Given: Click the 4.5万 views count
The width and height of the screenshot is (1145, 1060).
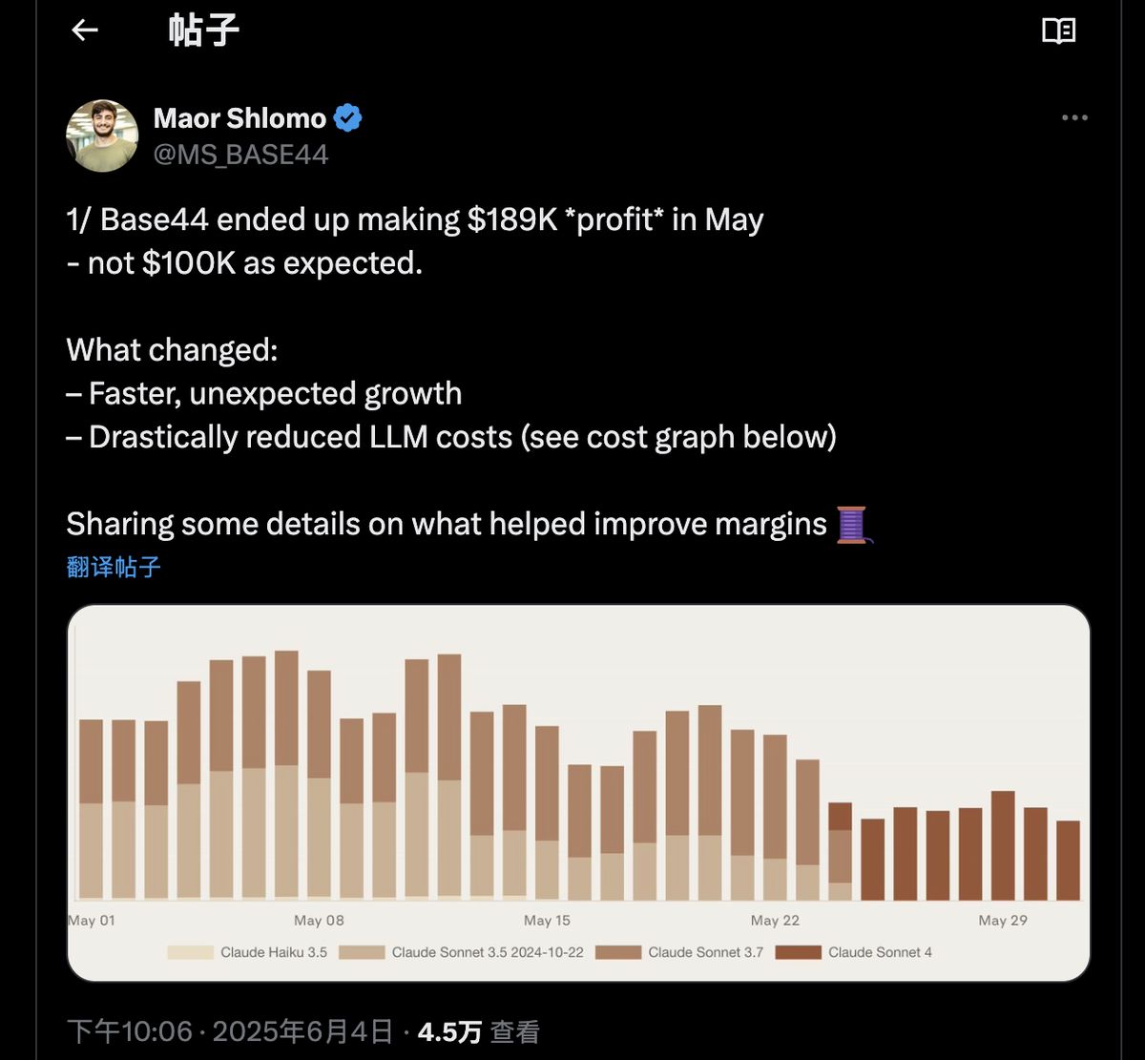Looking at the screenshot, I should click(447, 1030).
